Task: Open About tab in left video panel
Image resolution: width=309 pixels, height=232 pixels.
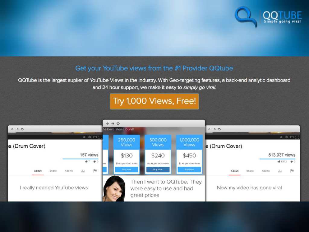Action: 38,171
